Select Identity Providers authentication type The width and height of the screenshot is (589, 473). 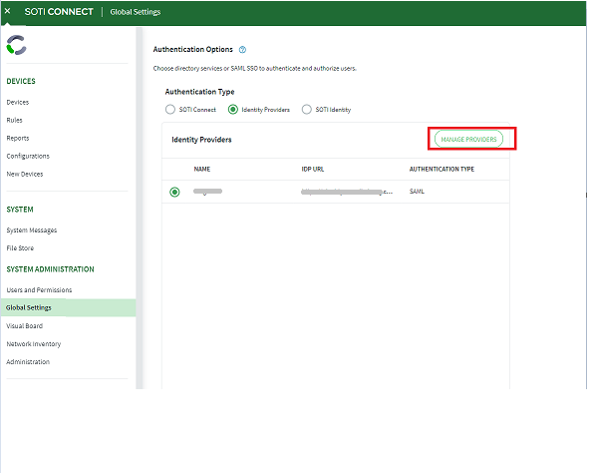[233, 110]
